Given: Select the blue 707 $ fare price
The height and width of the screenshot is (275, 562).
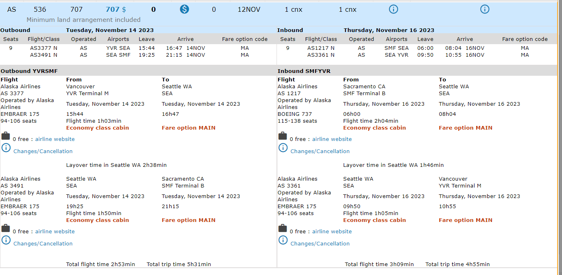Looking at the screenshot, I should click(x=116, y=9).
